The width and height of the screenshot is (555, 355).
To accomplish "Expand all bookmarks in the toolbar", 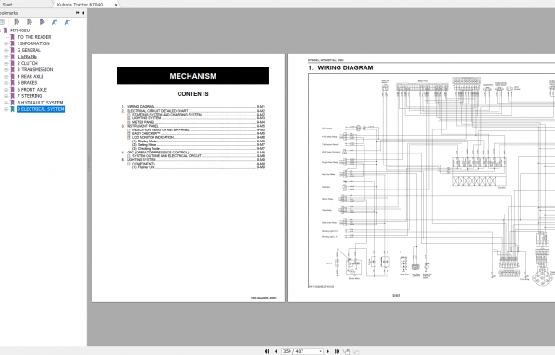I will 17,22.
